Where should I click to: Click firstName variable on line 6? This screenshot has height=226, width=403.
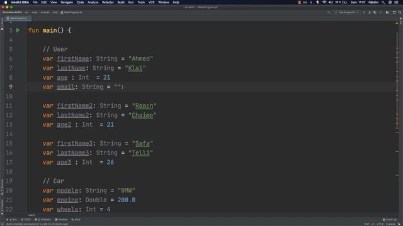click(73, 58)
